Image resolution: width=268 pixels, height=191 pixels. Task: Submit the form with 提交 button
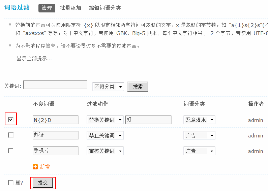coord(43,183)
